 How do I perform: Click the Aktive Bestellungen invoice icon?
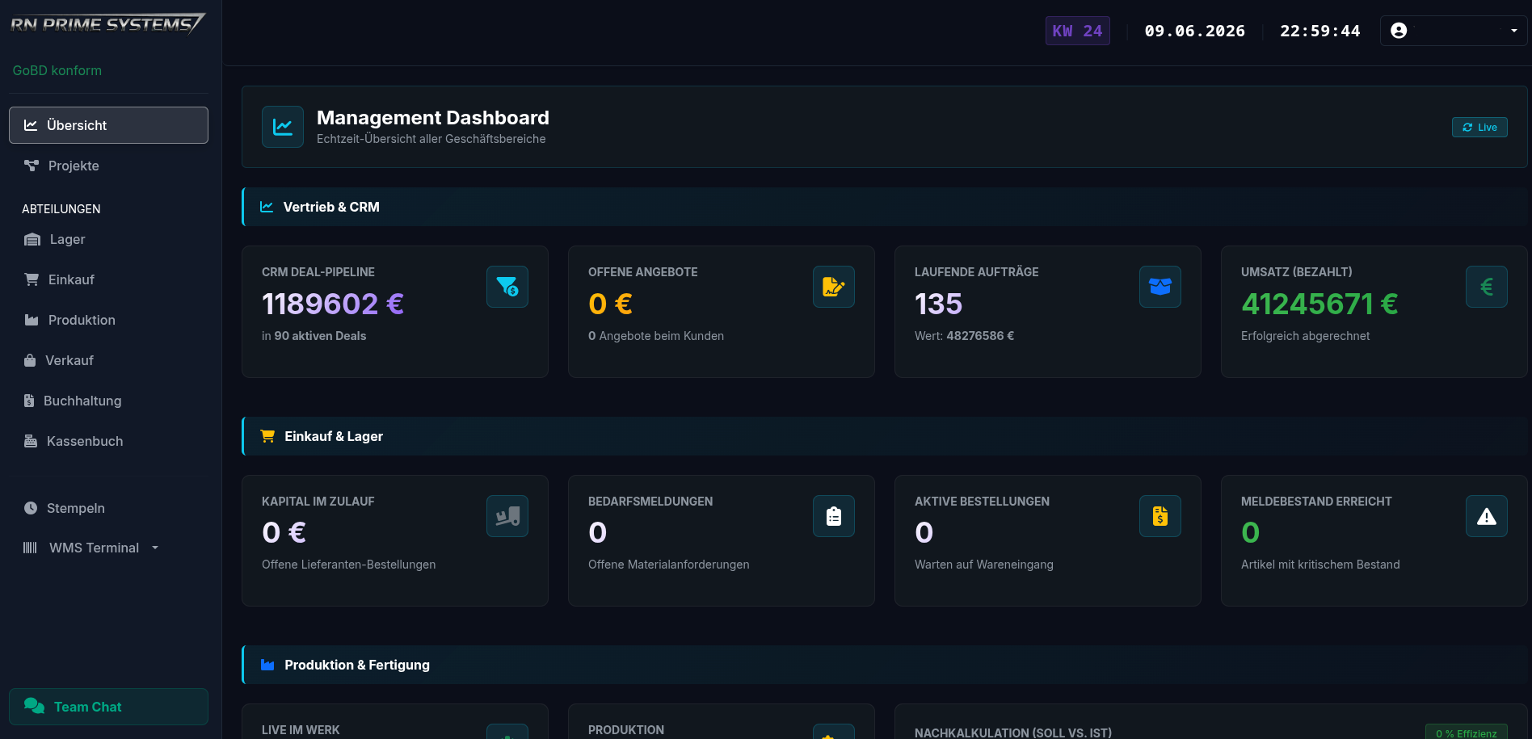[1160, 516]
